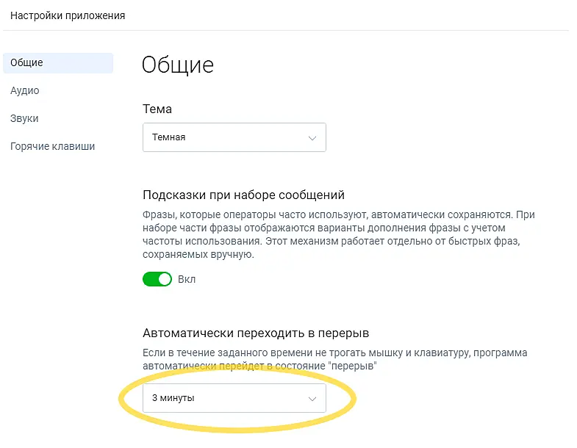The width and height of the screenshot is (577, 448).
Task: Open the Звуки settings section
Action: coord(25,119)
